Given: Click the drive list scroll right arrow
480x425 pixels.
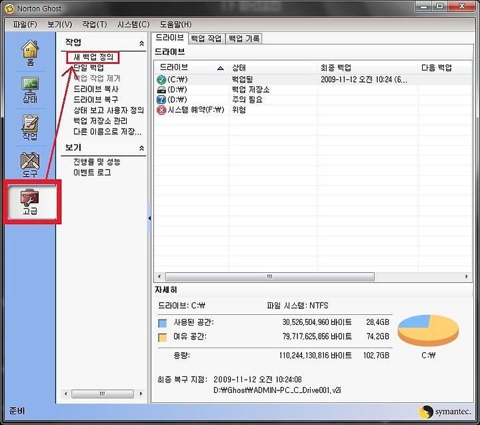Looking at the screenshot, I should pyautogui.click(x=467, y=277).
